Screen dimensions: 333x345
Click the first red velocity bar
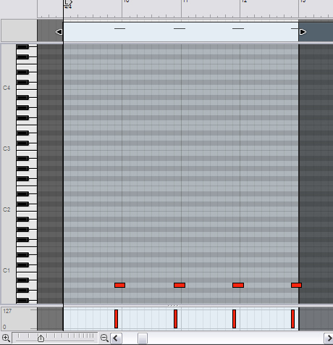click(116, 319)
